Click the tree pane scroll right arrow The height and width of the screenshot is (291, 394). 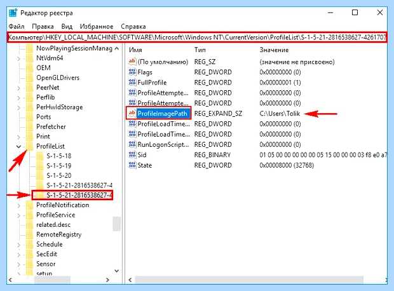click(x=107, y=280)
